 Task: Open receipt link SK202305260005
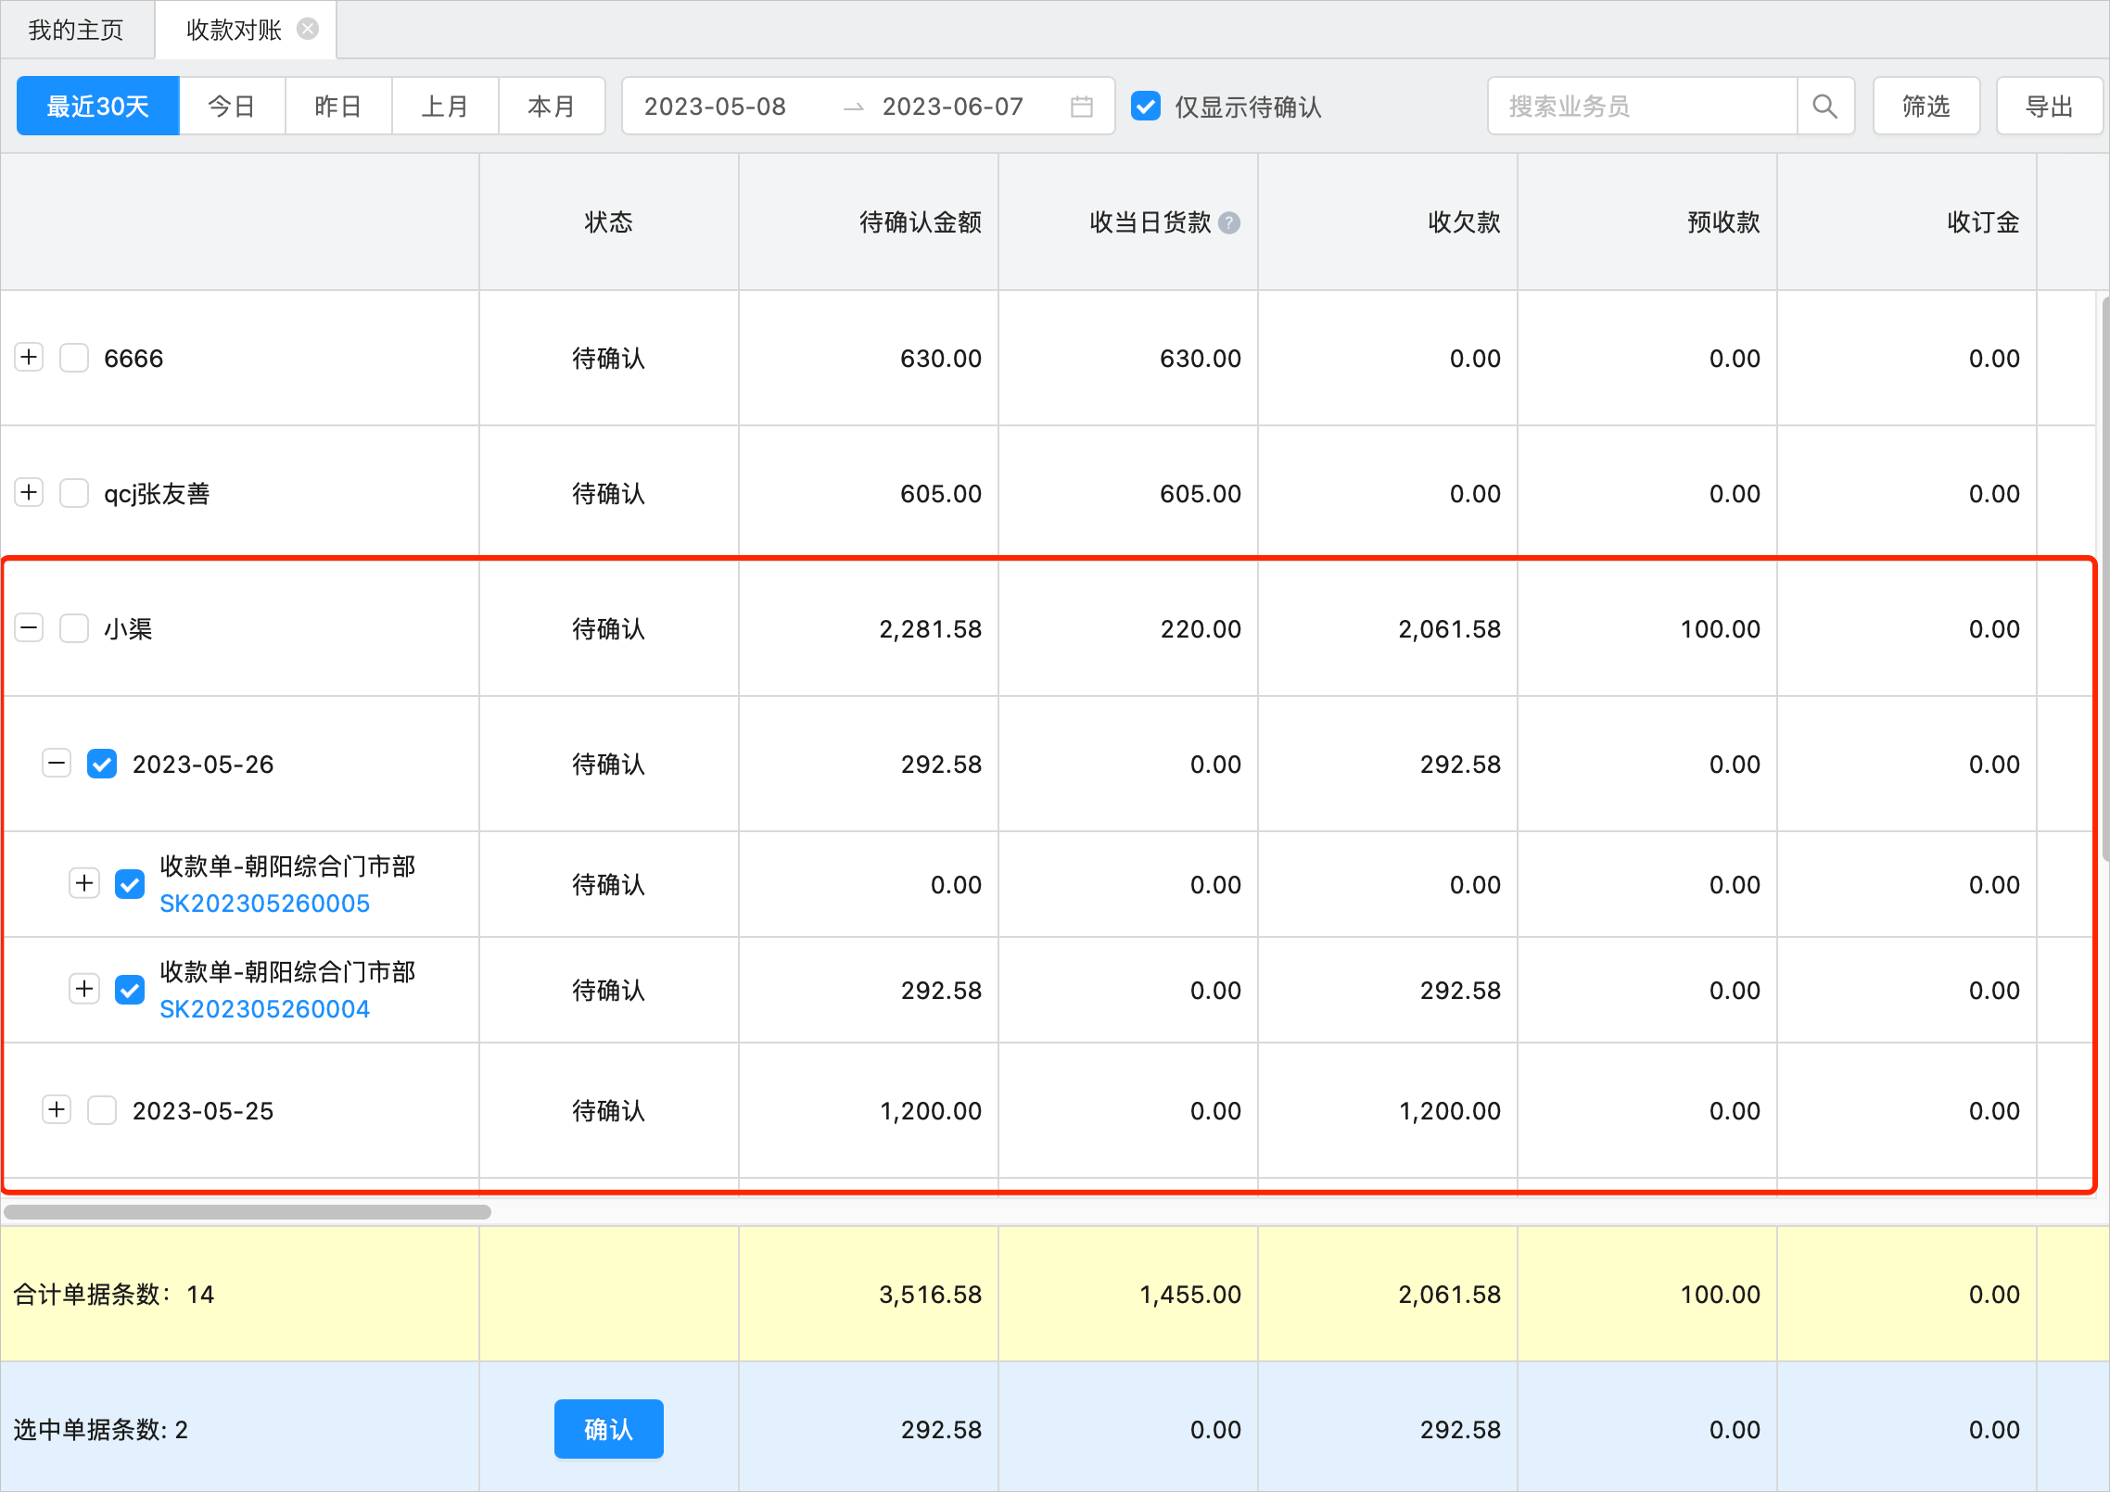click(x=265, y=904)
